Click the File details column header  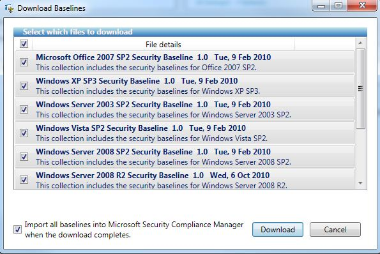163,45
